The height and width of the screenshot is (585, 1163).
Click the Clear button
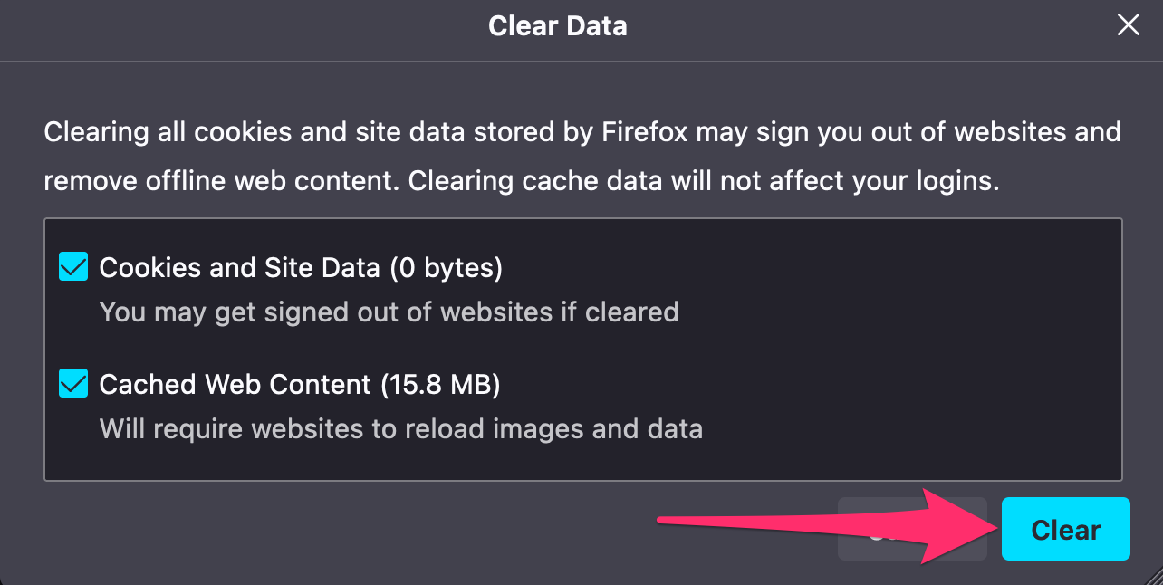(1065, 529)
